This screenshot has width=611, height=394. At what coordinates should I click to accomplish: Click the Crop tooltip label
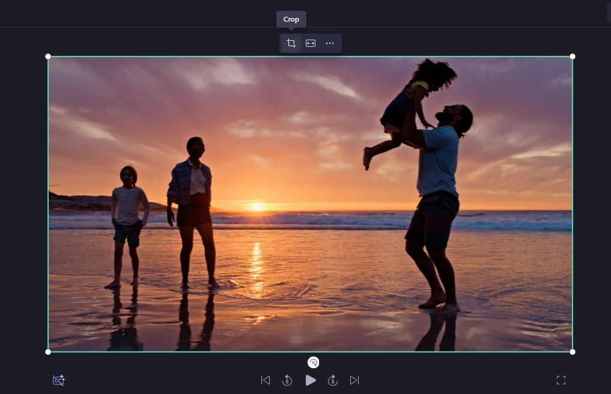(x=291, y=19)
